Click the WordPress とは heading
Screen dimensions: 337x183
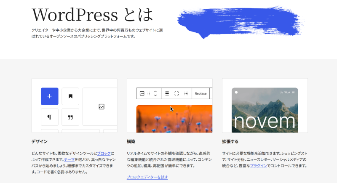92,15
